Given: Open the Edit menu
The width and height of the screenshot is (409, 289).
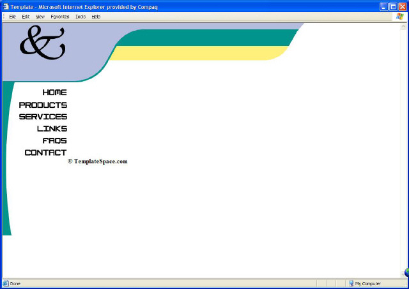Looking at the screenshot, I should point(26,17).
